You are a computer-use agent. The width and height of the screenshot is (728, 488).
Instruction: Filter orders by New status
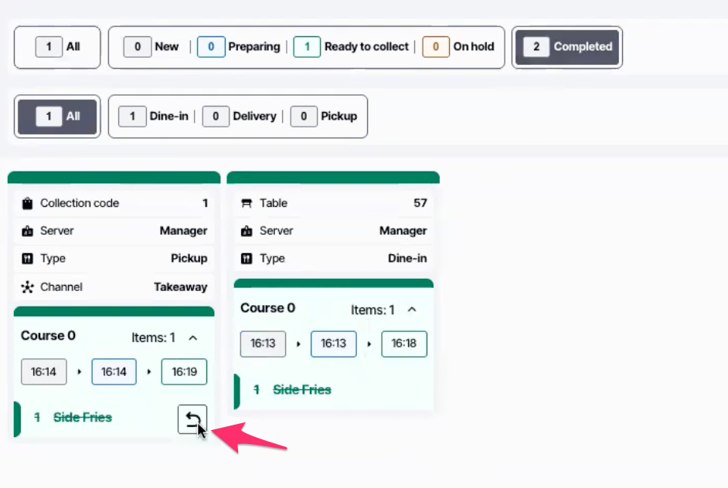[x=151, y=47]
